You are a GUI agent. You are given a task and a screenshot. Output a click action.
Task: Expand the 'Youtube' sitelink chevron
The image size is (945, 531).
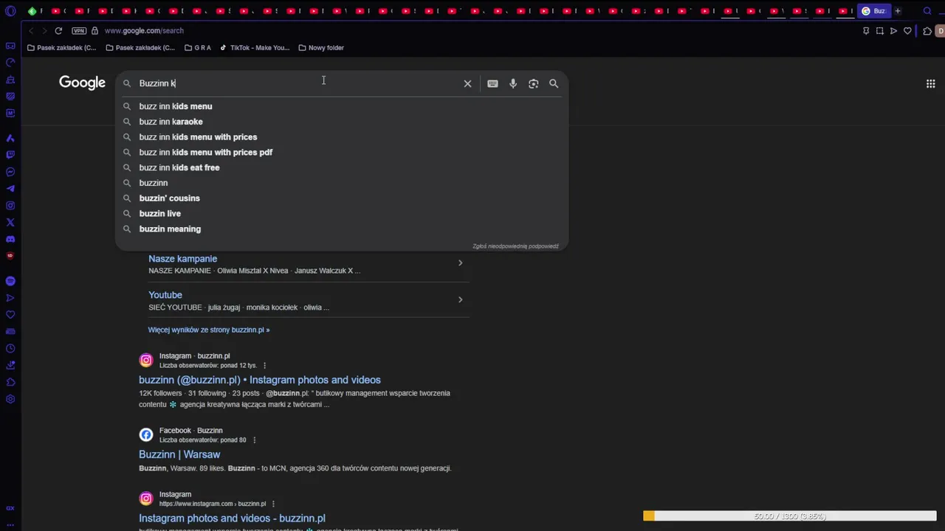click(x=460, y=299)
